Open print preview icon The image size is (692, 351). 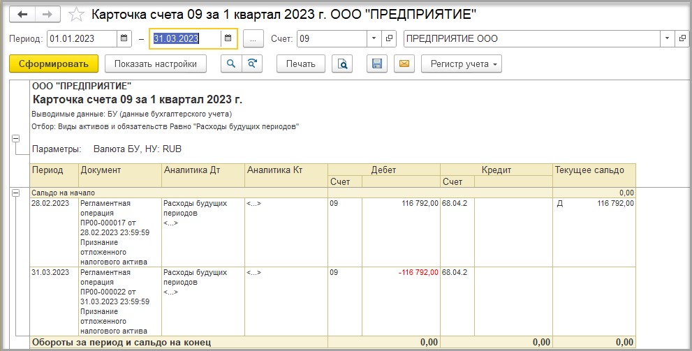(x=342, y=64)
